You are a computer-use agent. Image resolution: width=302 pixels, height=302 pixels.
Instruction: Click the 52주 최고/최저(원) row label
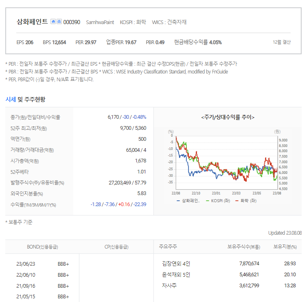pyautogui.click(x=29, y=128)
